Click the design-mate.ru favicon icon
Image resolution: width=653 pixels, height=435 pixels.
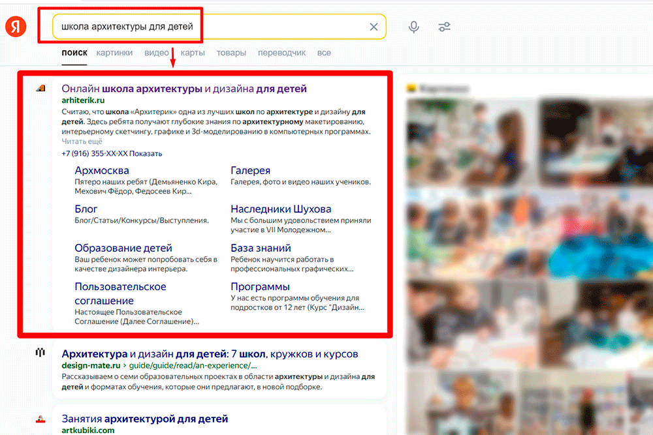(x=40, y=353)
